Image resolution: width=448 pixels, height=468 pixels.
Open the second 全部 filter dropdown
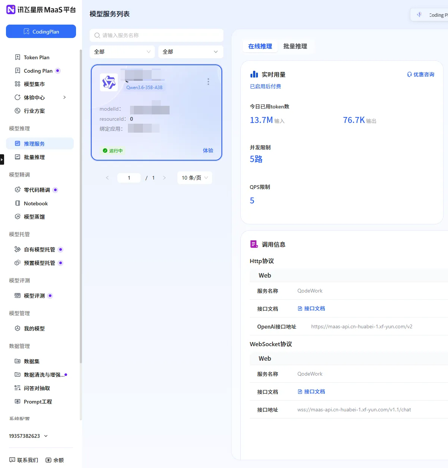point(191,52)
